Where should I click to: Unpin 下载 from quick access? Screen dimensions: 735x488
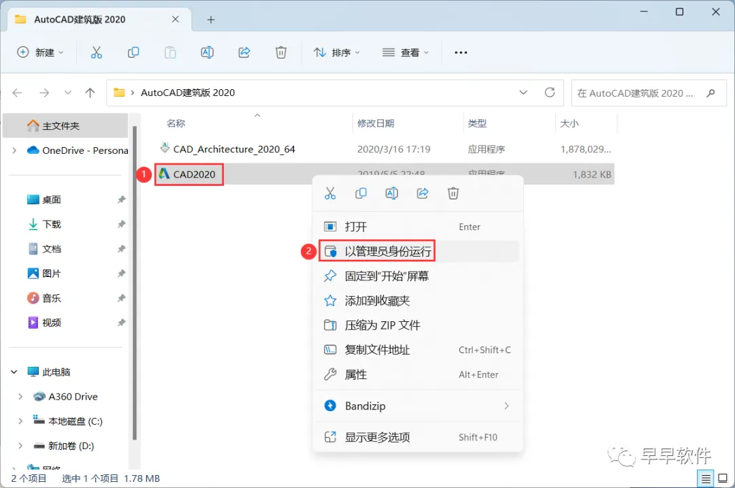(x=121, y=224)
